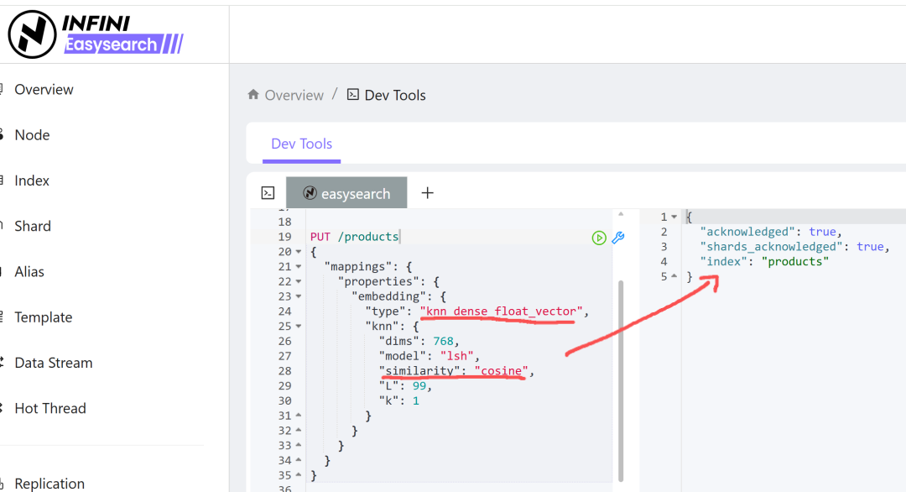
Task: Collapse the embedding block on line 23
Action: pyautogui.click(x=299, y=296)
